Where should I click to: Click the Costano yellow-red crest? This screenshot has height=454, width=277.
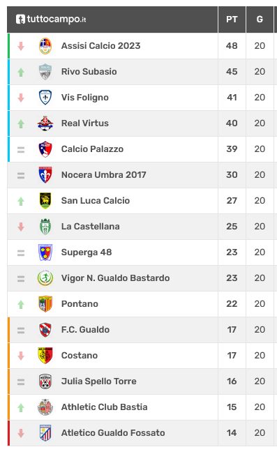pos(45,356)
